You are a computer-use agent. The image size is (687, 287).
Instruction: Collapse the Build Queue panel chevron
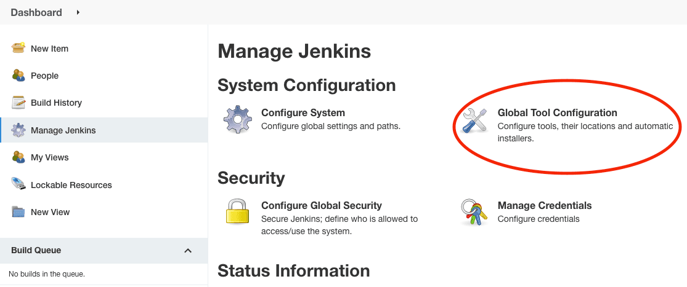[x=188, y=250]
